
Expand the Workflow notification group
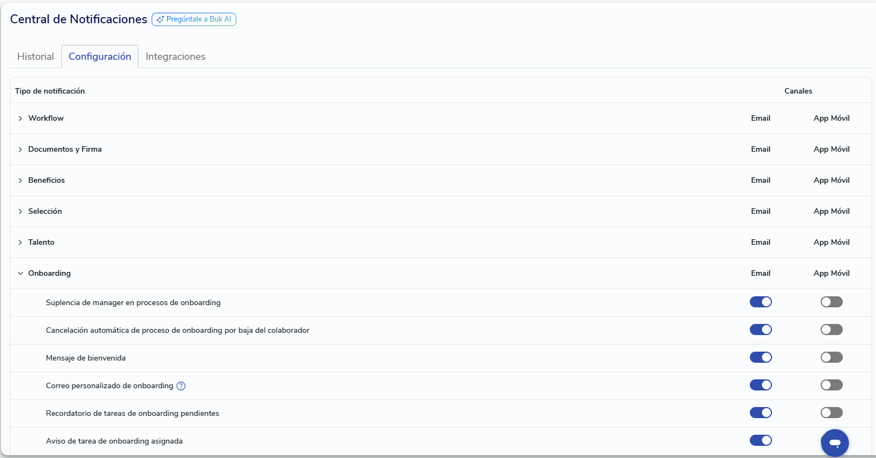20,119
